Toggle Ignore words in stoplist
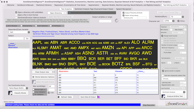Viewport: 194px width, 109px height. tap(163, 71)
